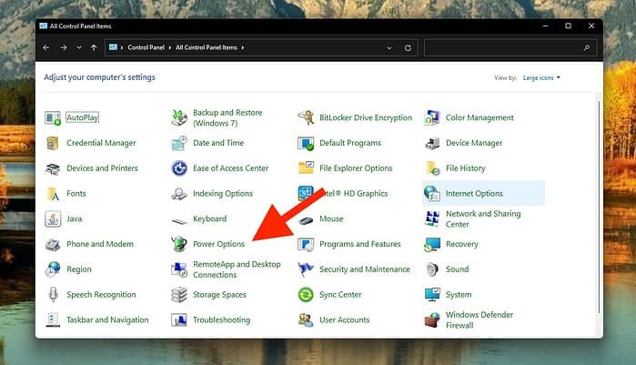This screenshot has height=365, width=636.
Task: Open the Power Options icon
Action: tap(179, 244)
